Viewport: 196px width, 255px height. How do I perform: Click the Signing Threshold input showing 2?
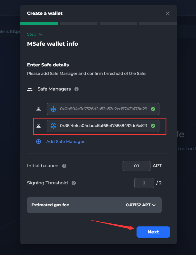(x=144, y=183)
